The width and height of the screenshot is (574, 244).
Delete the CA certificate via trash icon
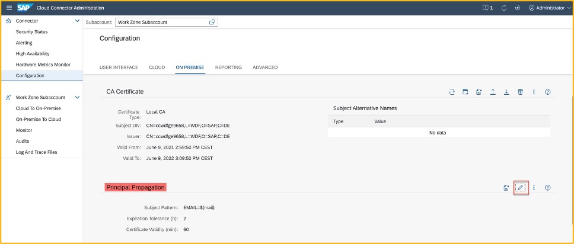[520, 92]
